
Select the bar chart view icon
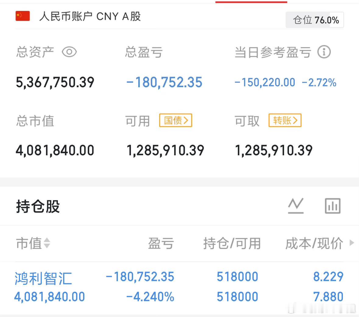coord(333,206)
